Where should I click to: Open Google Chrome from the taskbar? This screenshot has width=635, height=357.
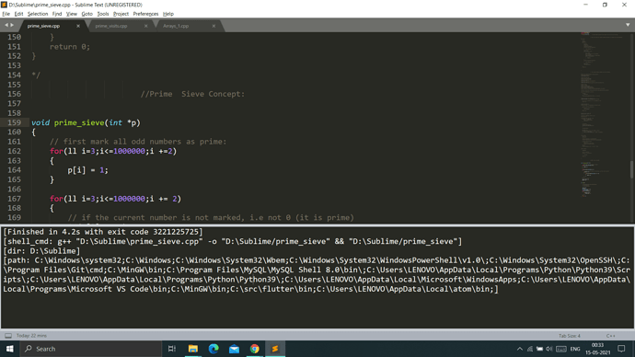[x=254, y=349]
